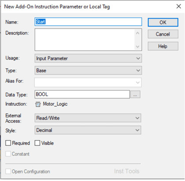This screenshot has height=181, width=185.
Task: Open the Alias For combo box
Action: point(88,82)
